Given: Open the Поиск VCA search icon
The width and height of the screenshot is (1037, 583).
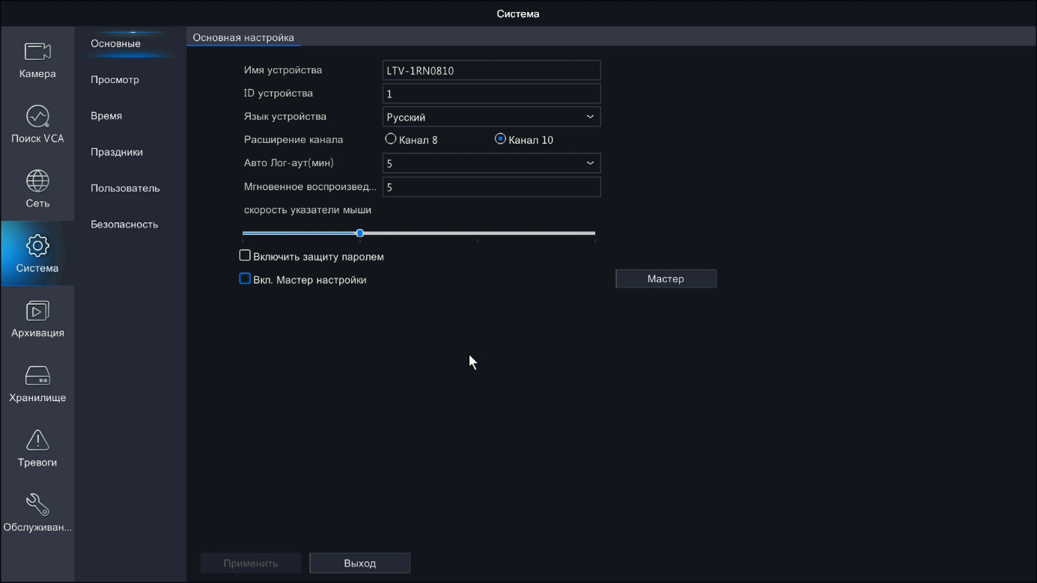Looking at the screenshot, I should point(37,116).
